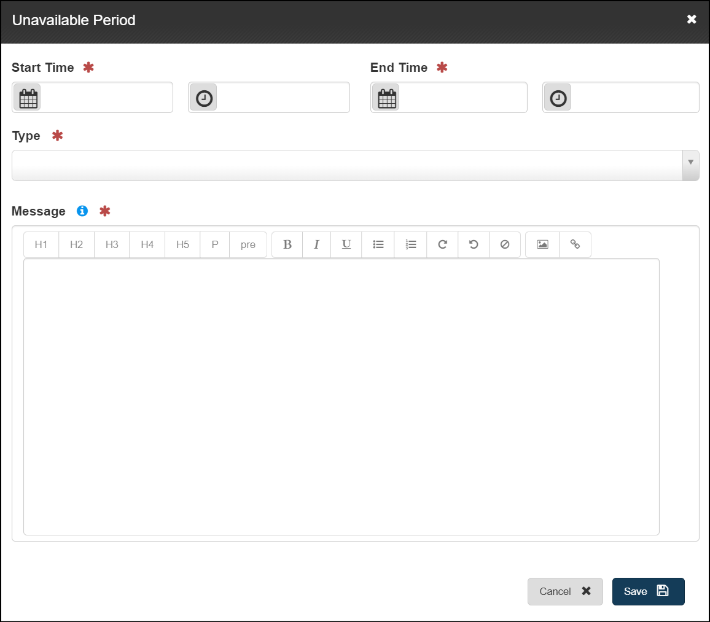This screenshot has width=710, height=622.
Task: Open the End Time clock picker
Action: (558, 98)
